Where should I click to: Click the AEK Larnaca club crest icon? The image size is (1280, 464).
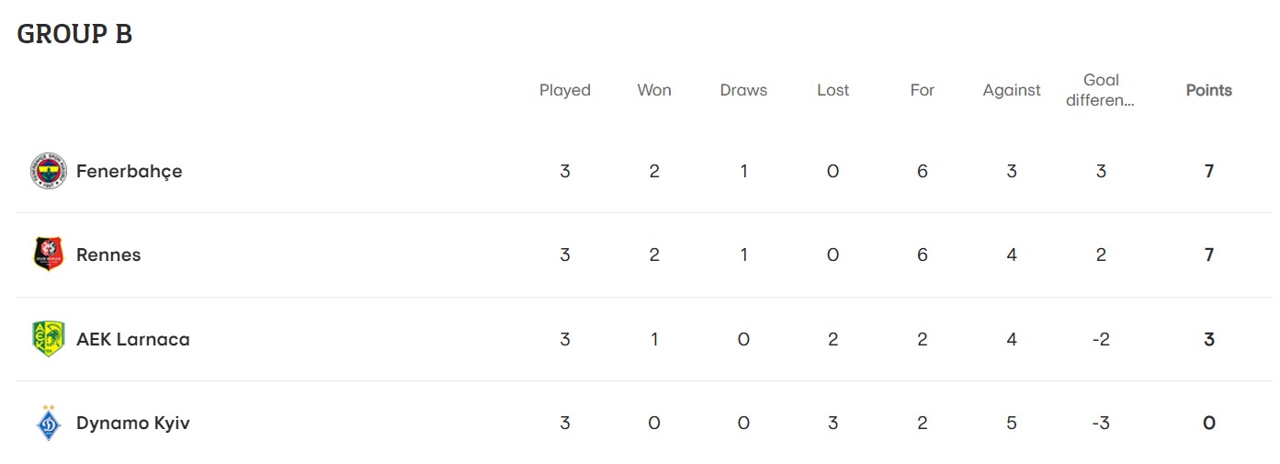[49, 339]
